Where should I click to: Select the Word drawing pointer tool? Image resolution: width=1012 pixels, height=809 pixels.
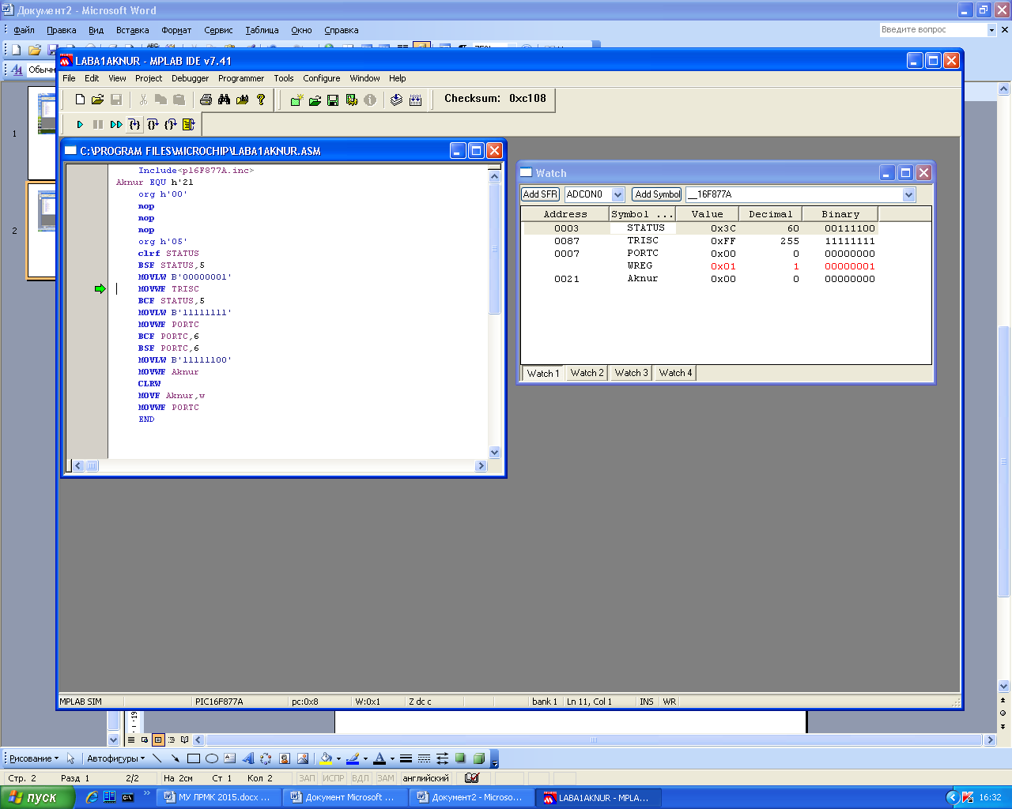pos(70,758)
